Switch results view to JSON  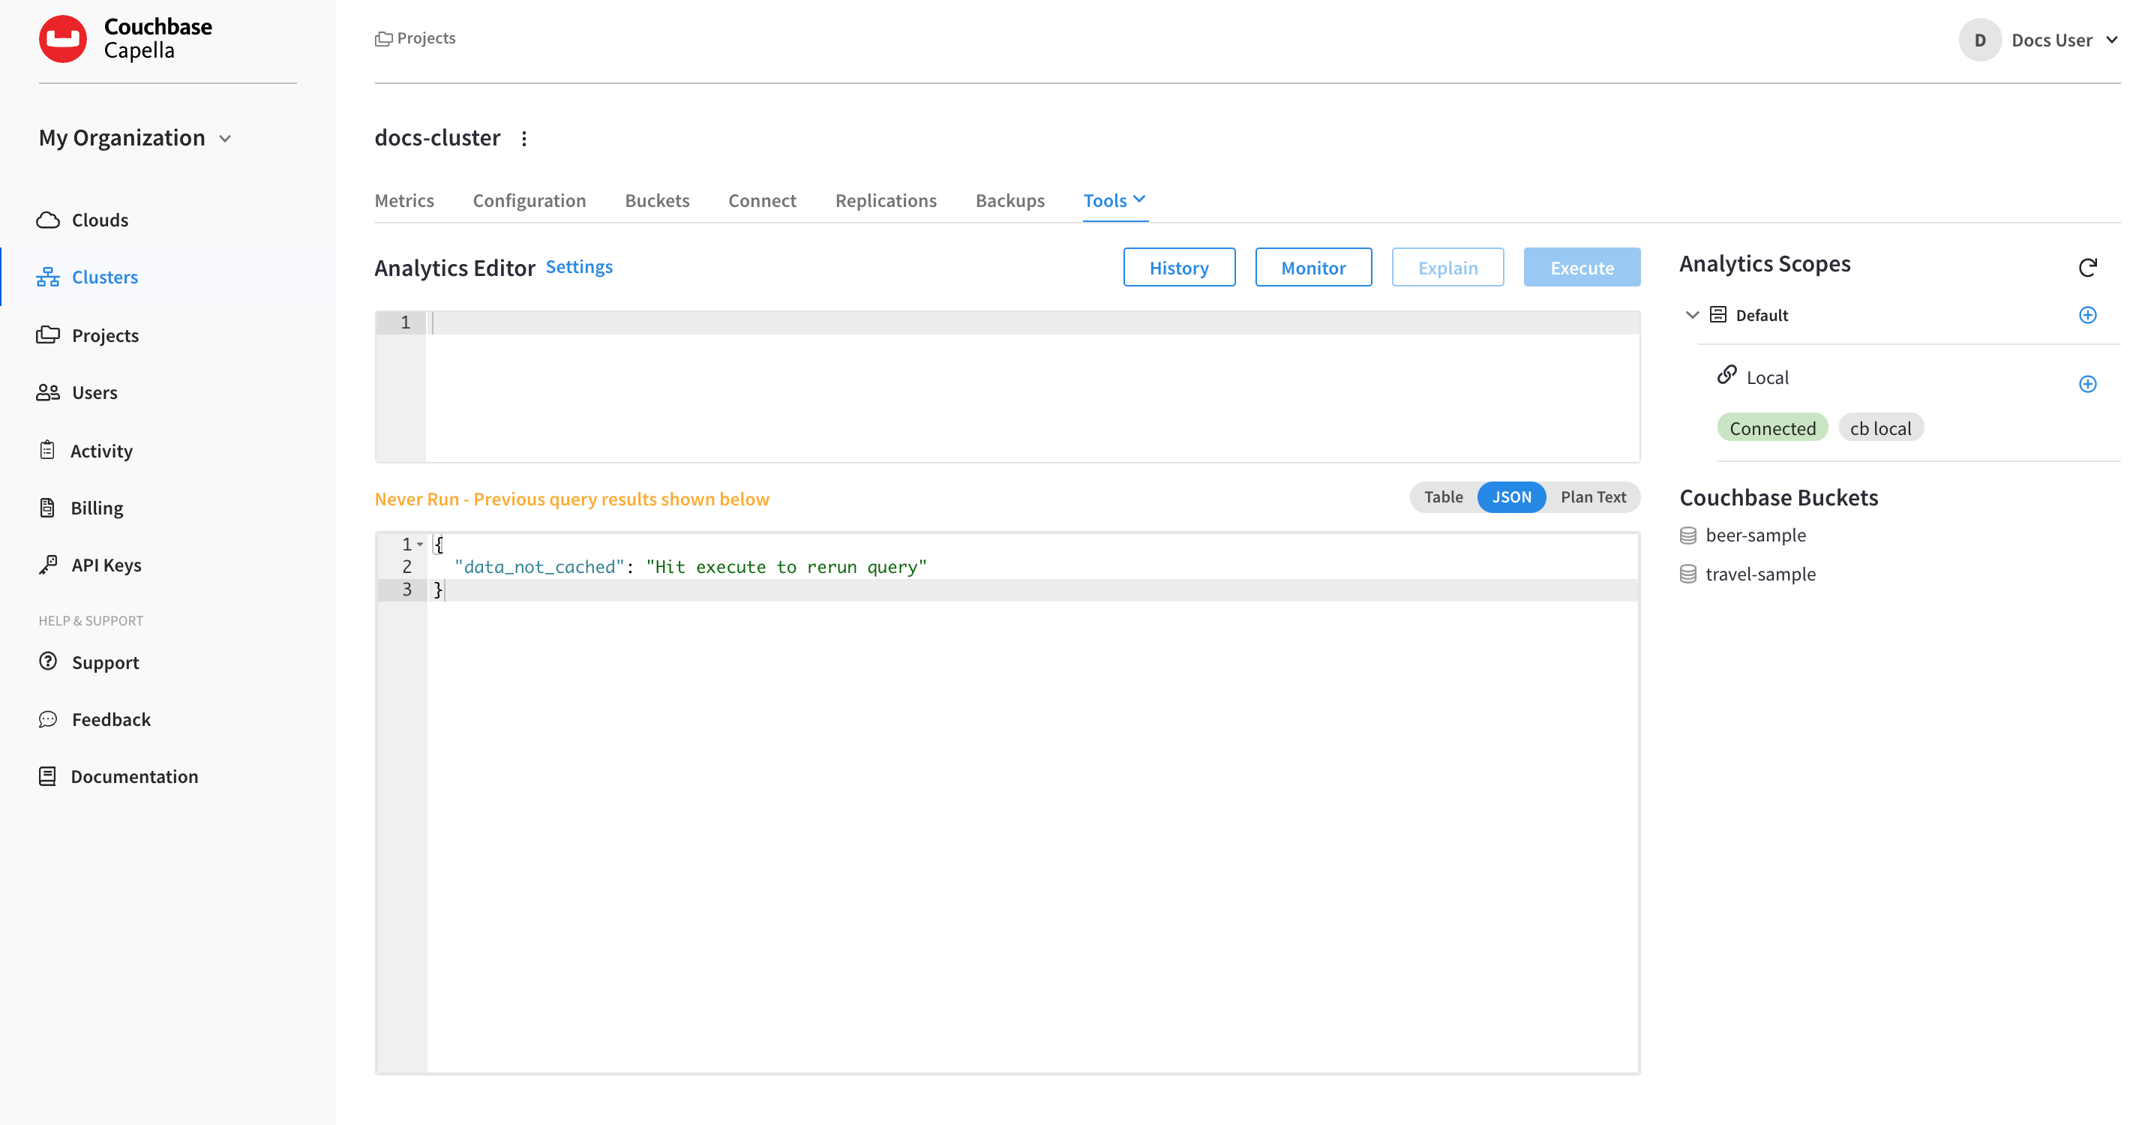[1511, 496]
